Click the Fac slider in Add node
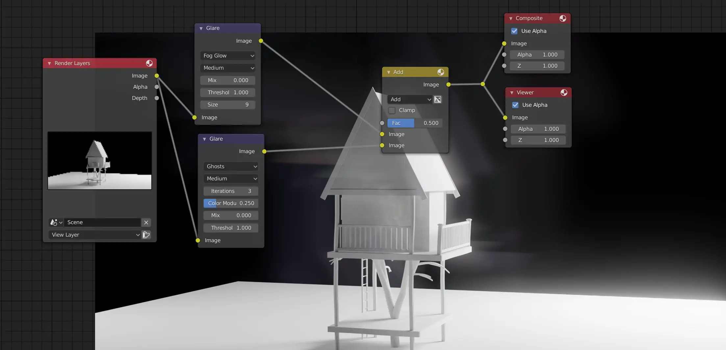Image resolution: width=726 pixels, height=350 pixels. click(x=414, y=123)
